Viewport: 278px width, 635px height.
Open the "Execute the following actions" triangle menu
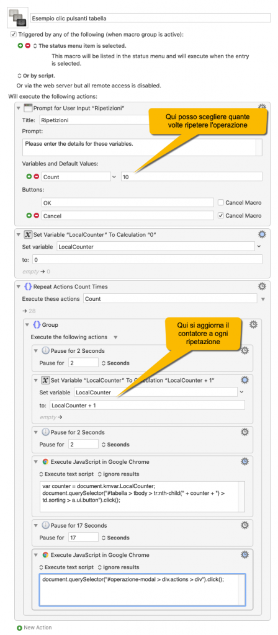(x=115, y=337)
